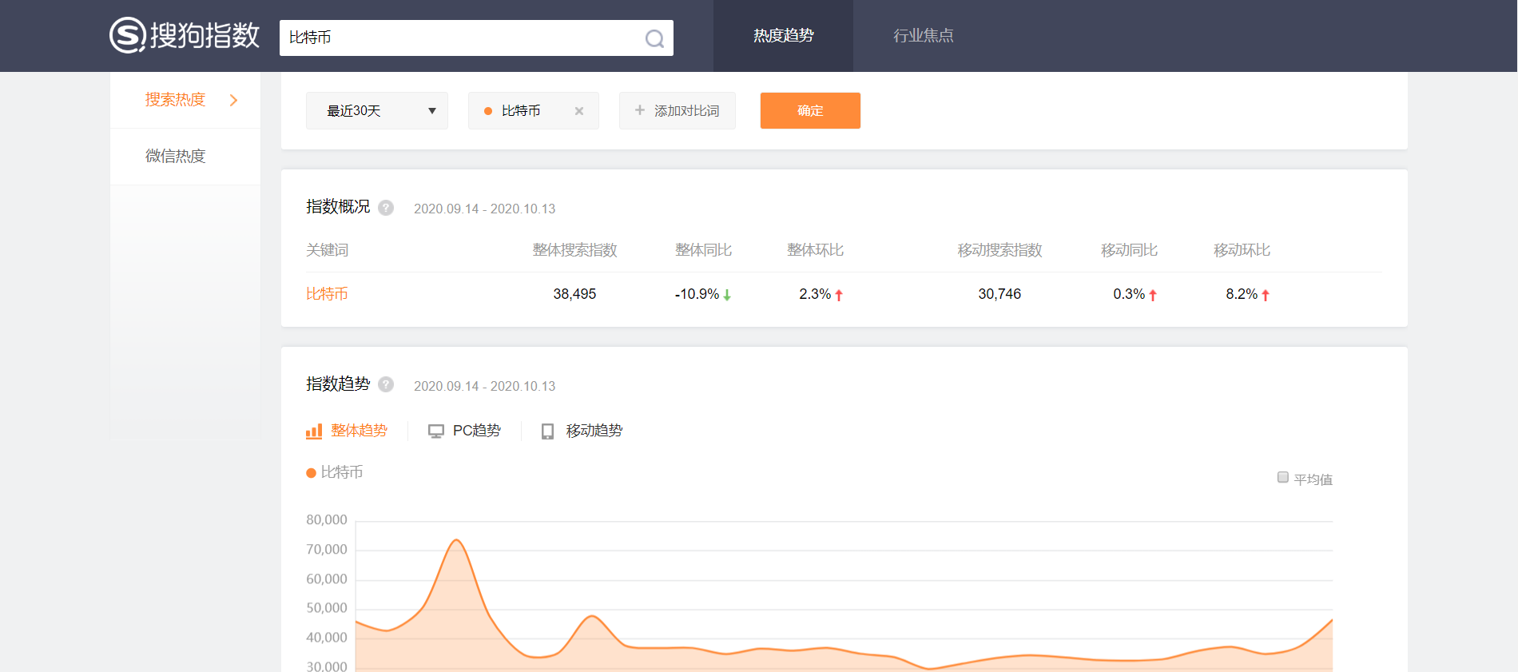The image size is (1518, 672).
Task: Select the 整体趋势 chart tab
Action: coord(347,431)
